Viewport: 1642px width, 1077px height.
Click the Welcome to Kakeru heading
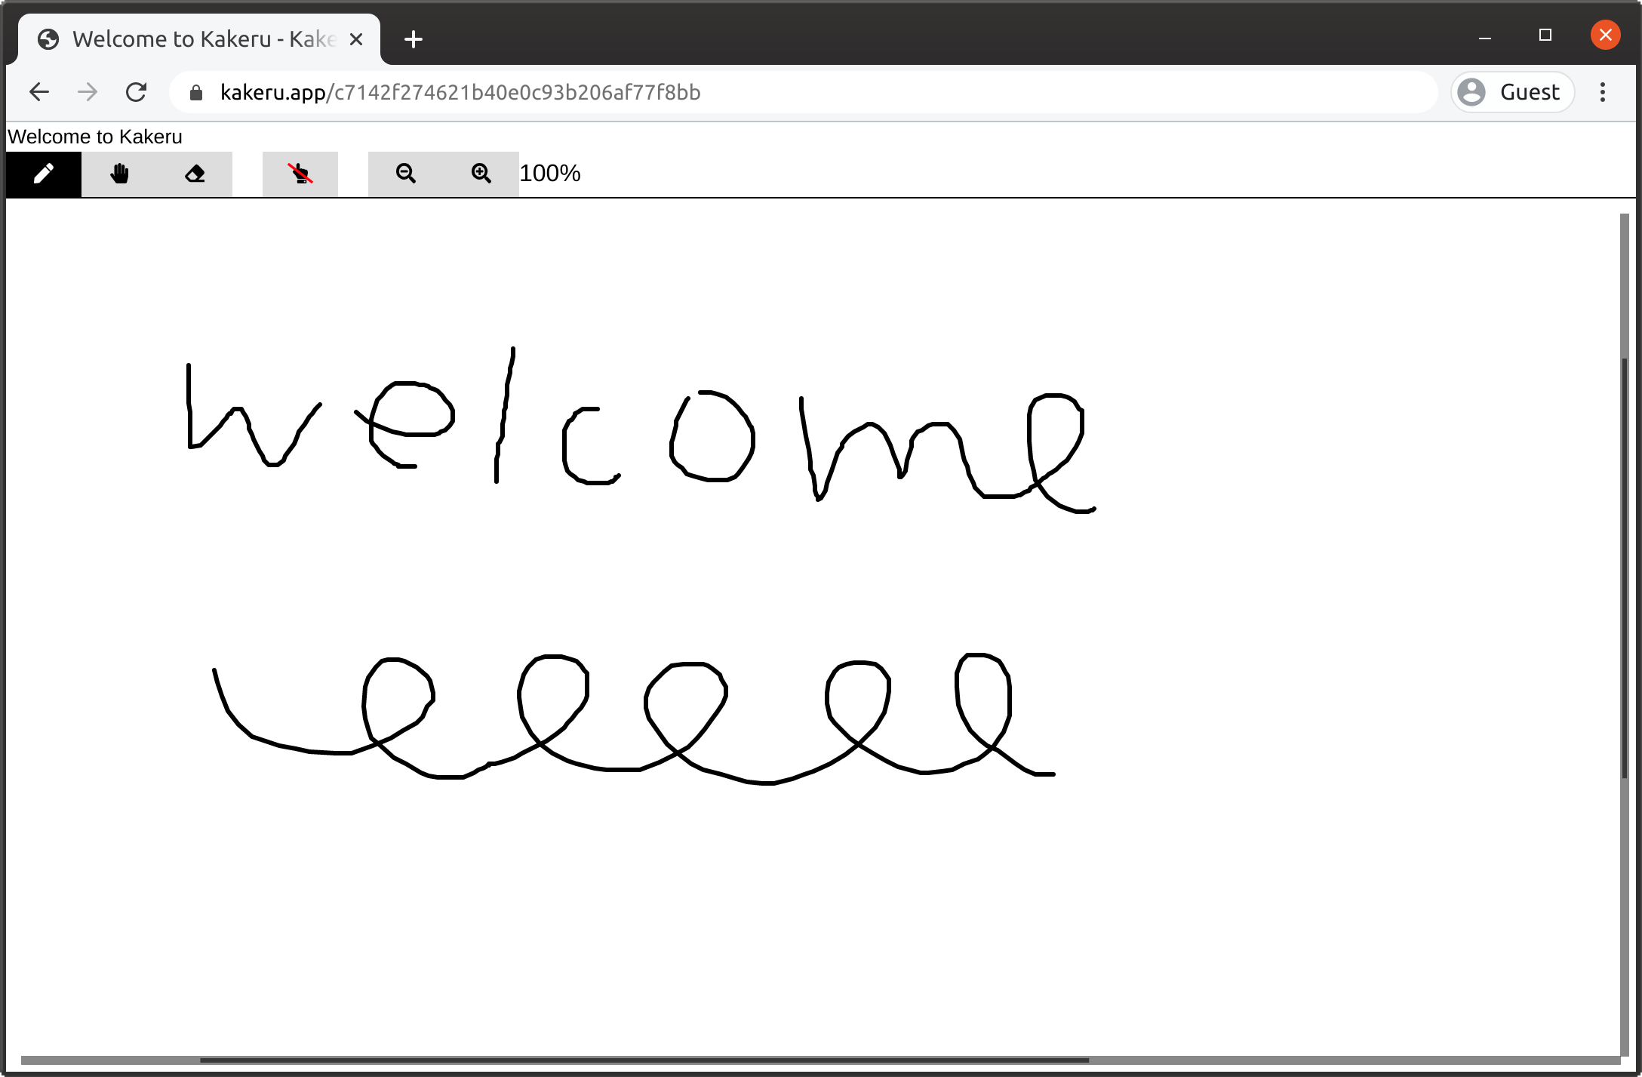[x=95, y=137]
